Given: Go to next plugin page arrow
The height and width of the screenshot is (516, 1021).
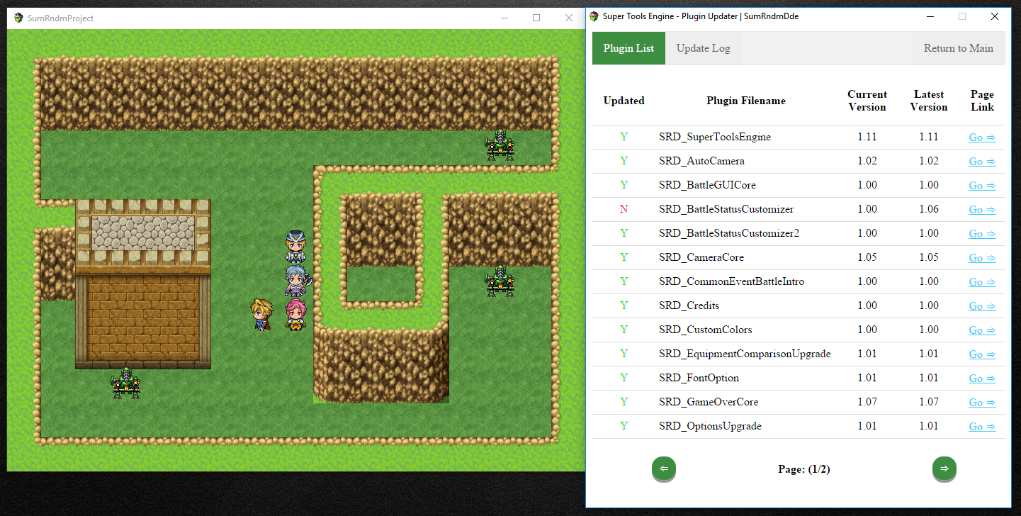Looking at the screenshot, I should pyautogui.click(x=944, y=469).
